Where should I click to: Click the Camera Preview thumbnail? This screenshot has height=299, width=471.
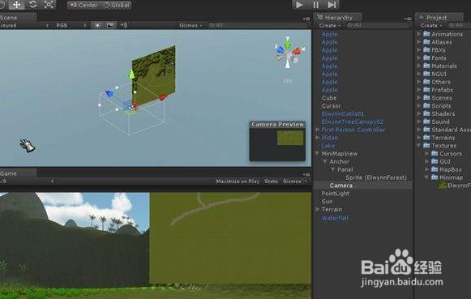277,144
